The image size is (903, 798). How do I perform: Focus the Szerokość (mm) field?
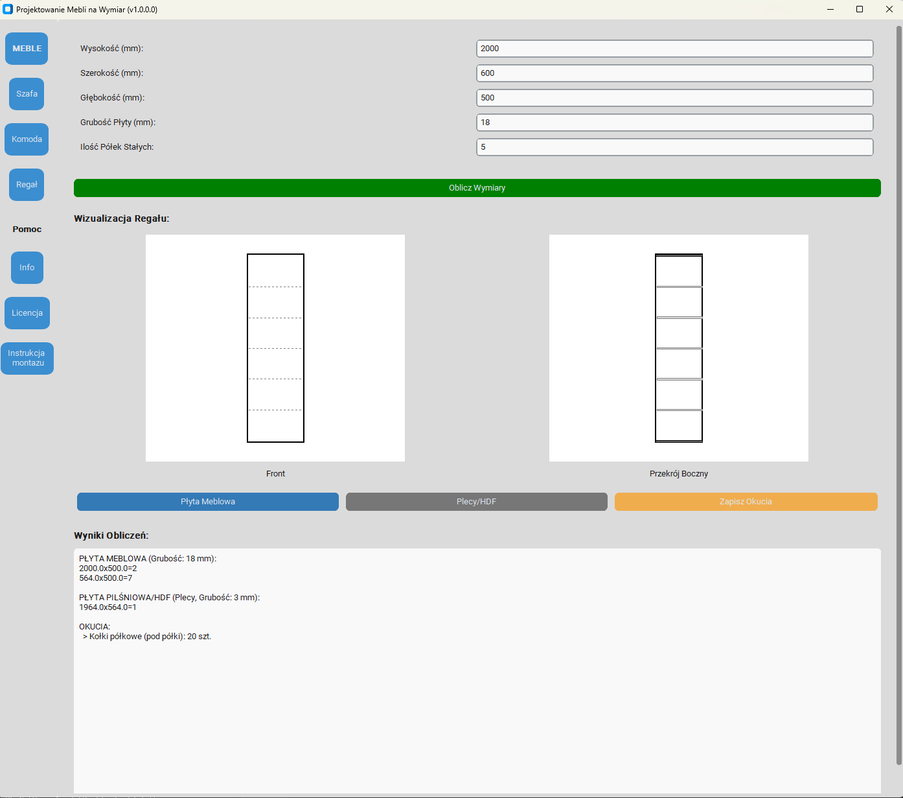674,73
